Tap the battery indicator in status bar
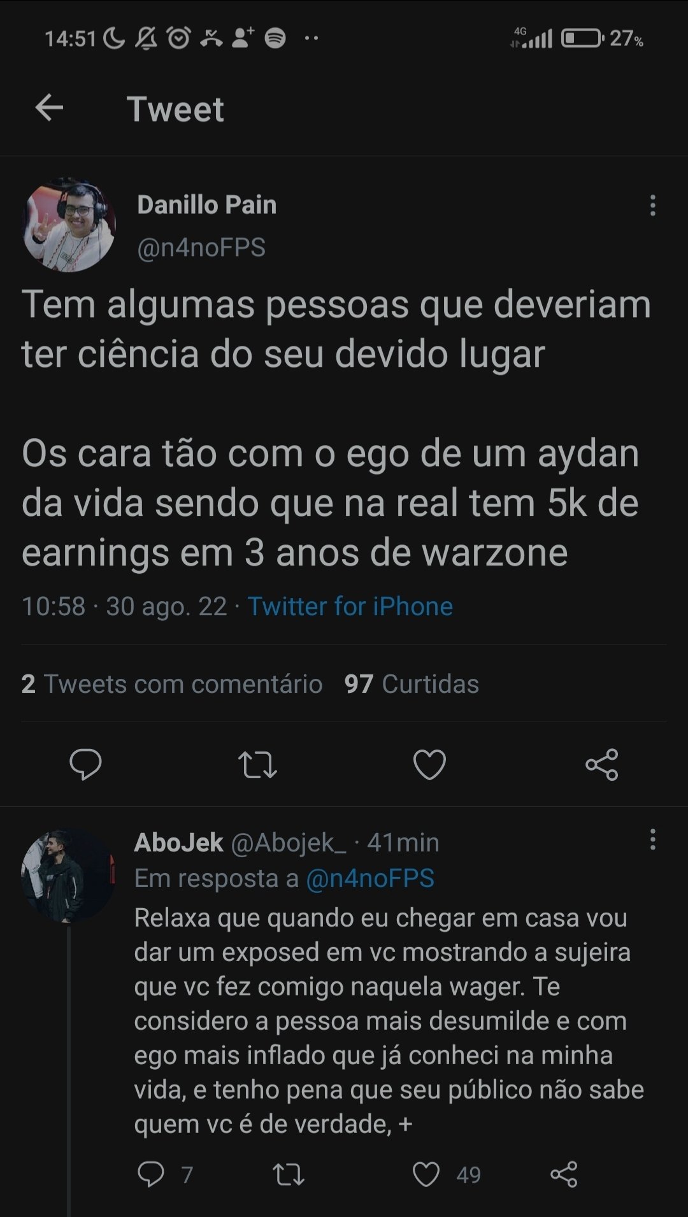 582,38
